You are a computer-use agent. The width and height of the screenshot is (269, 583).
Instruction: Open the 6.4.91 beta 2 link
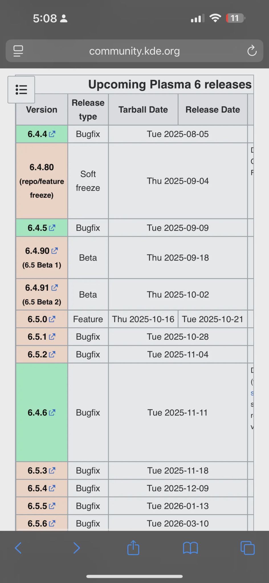click(x=42, y=288)
